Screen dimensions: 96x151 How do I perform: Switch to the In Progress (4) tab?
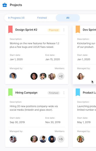pyautogui.click(x=16, y=18)
